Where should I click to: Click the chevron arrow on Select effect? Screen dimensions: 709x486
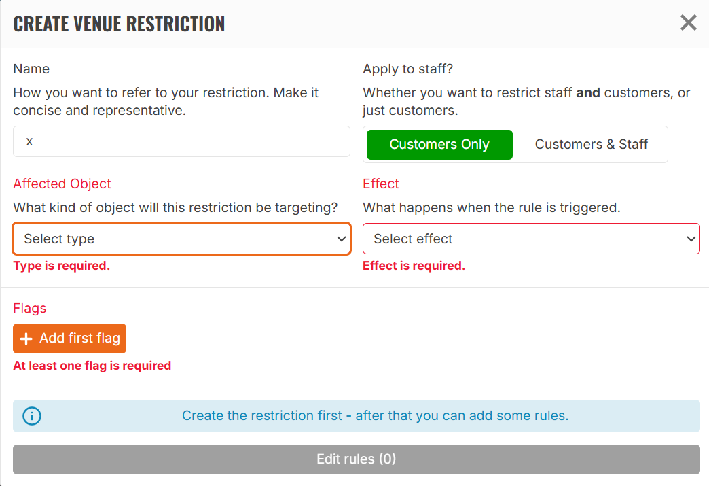[691, 239]
